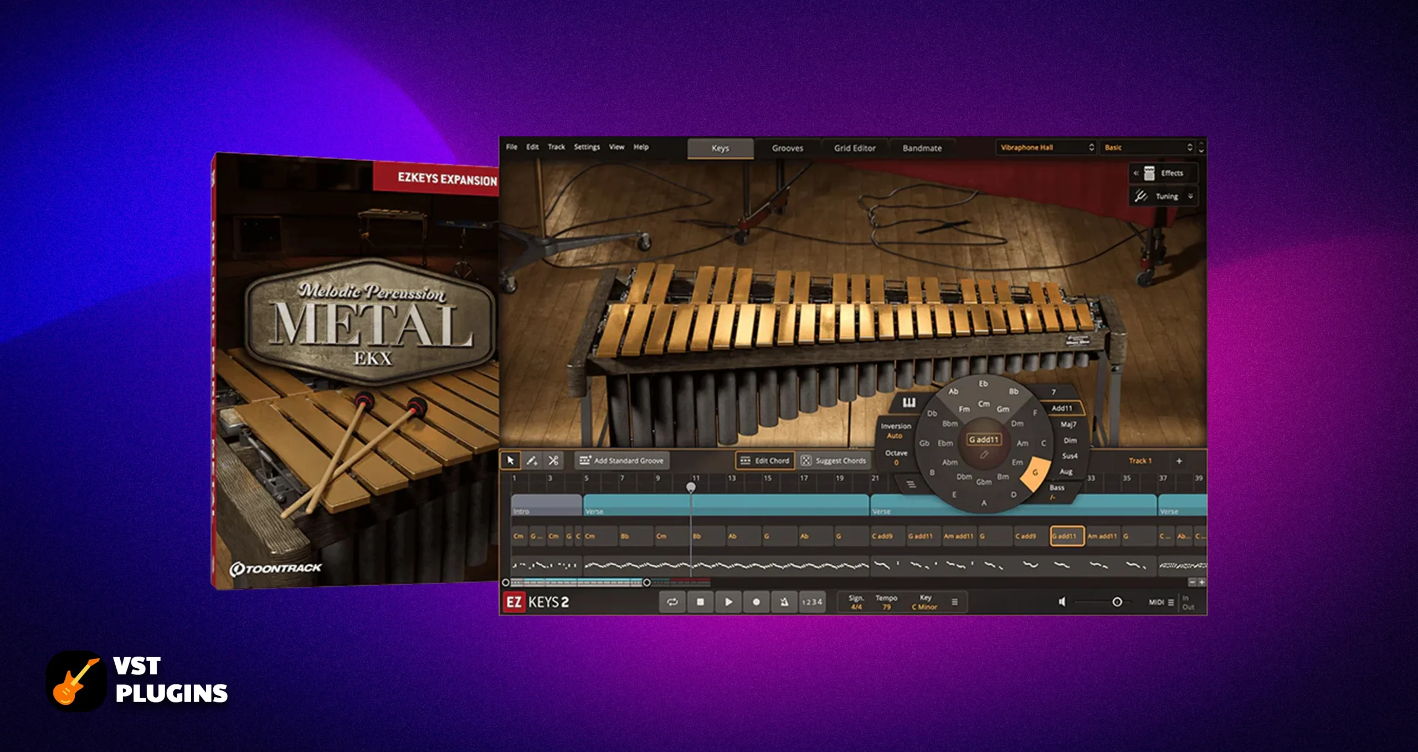
Task: Select the scissors split tool
Action: coord(553,461)
